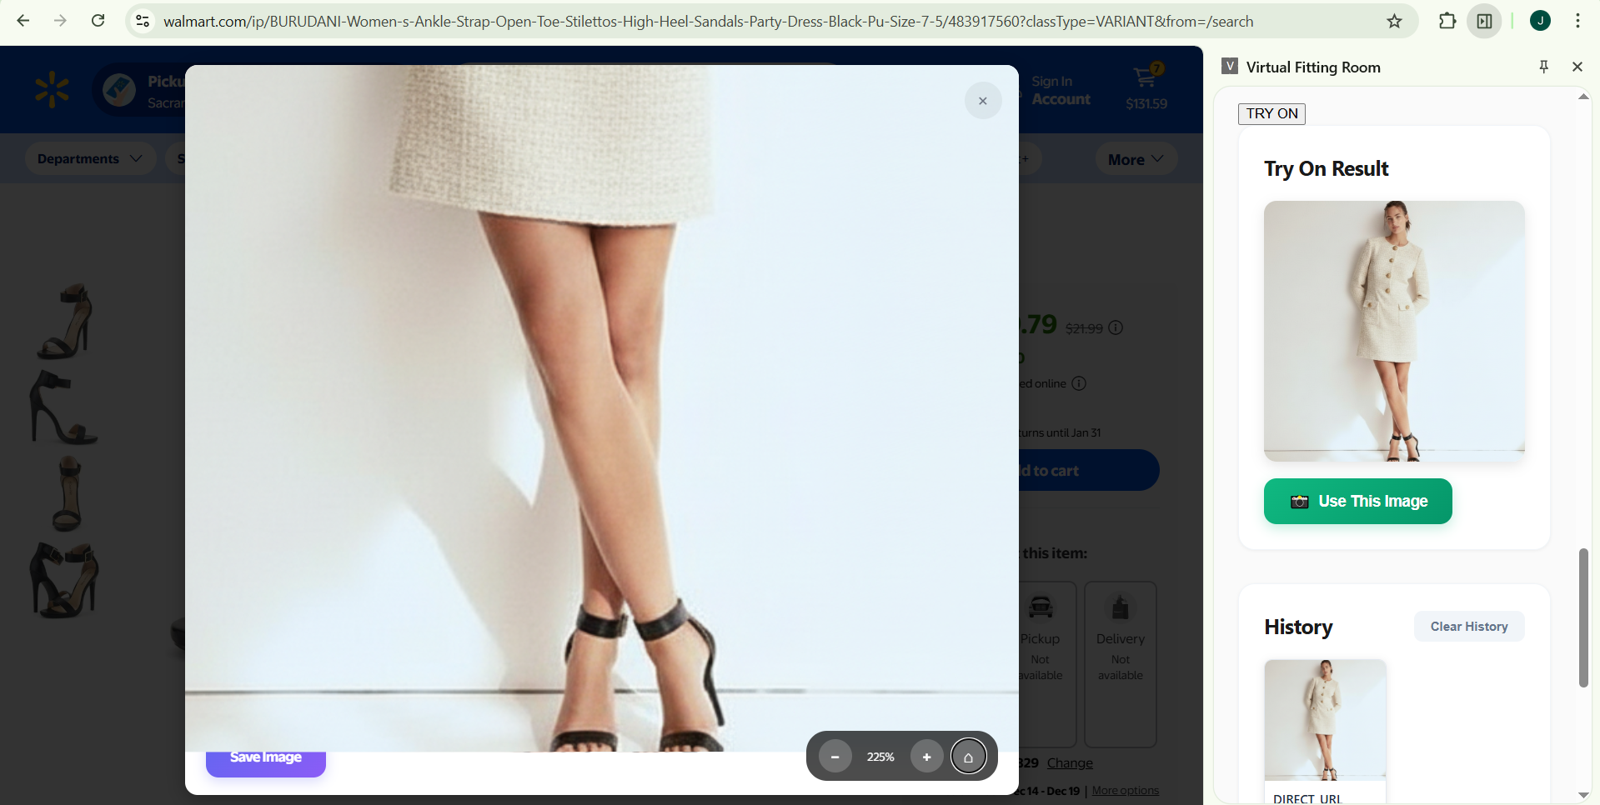The width and height of the screenshot is (1600, 805).
Task: Open Chrome's three-dot menu
Action: 1577,21
